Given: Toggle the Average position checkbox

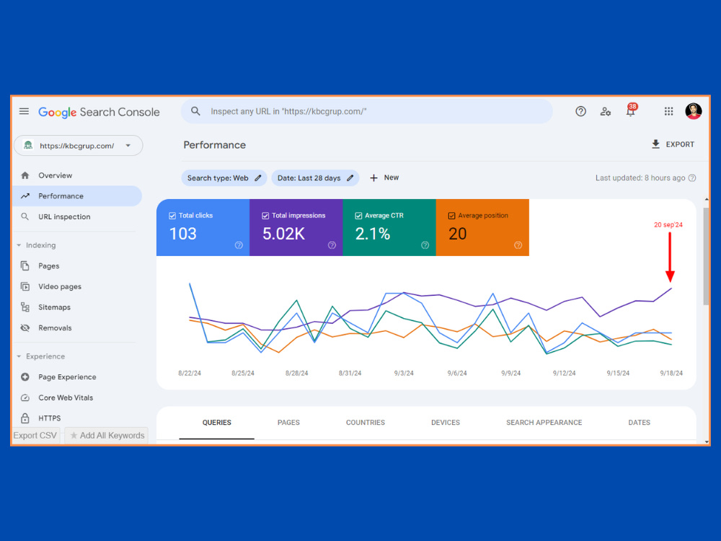Looking at the screenshot, I should coord(451,216).
